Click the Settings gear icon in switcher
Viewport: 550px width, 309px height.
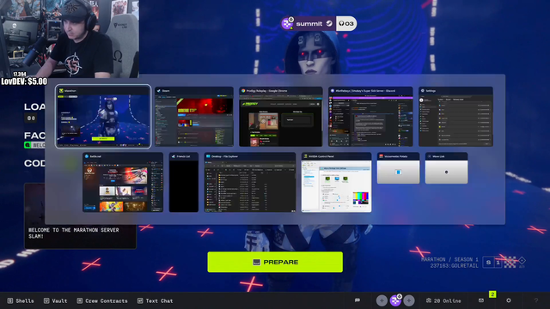coord(422,91)
